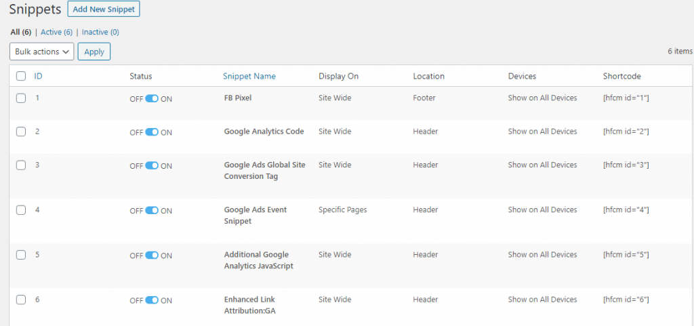Screen dimensions: 694x326
Task: Click the Add New Snippet button
Action: point(104,9)
